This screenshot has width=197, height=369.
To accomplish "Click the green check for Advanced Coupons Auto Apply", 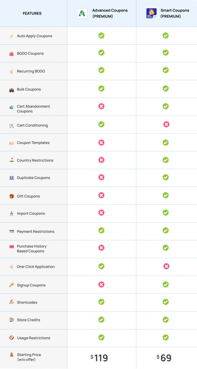I will [101, 36].
